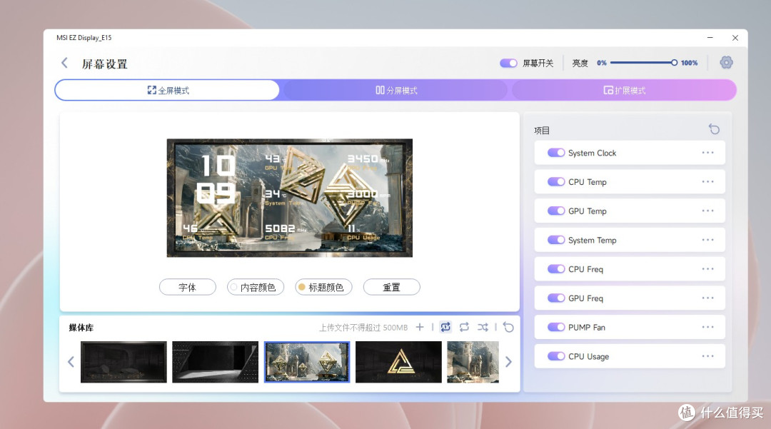Click the 媒体库 heading text

[81, 327]
